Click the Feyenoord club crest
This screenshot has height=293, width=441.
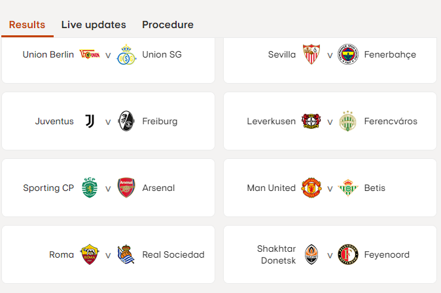coord(348,255)
